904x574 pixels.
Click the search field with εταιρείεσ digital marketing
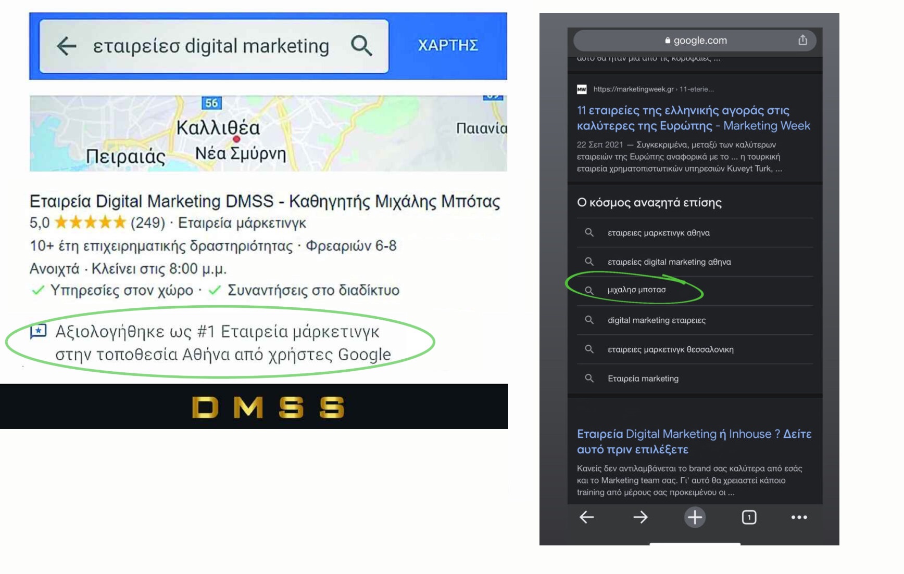pyautogui.click(x=214, y=46)
